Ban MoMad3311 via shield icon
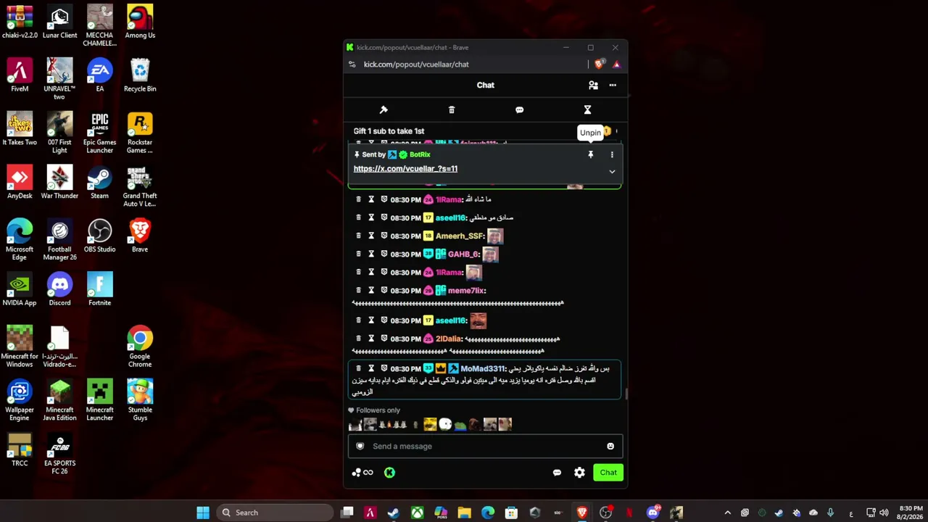The height and width of the screenshot is (522, 928). click(384, 368)
